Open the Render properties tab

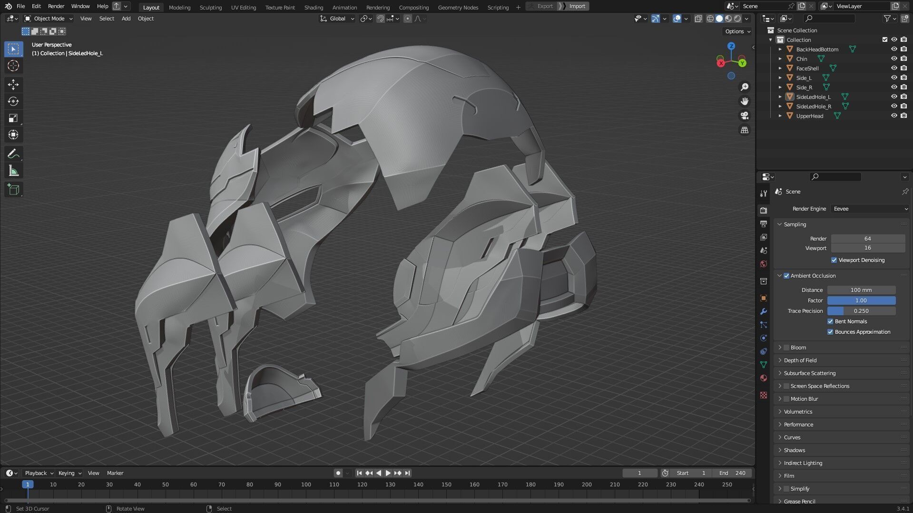click(764, 210)
